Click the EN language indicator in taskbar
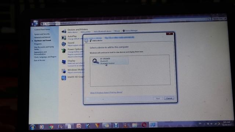Viewport: 235px width, 132px height. click(200, 124)
